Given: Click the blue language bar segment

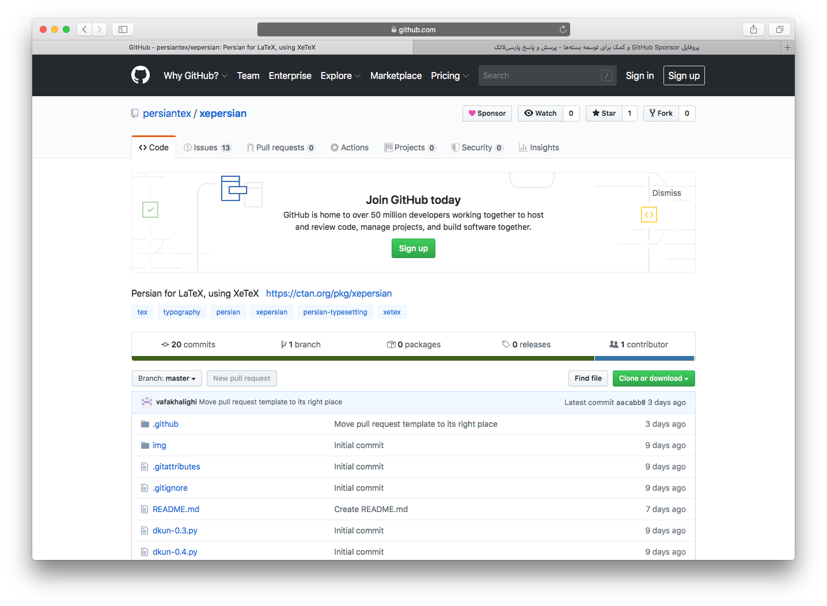Looking at the screenshot, I should [x=644, y=358].
